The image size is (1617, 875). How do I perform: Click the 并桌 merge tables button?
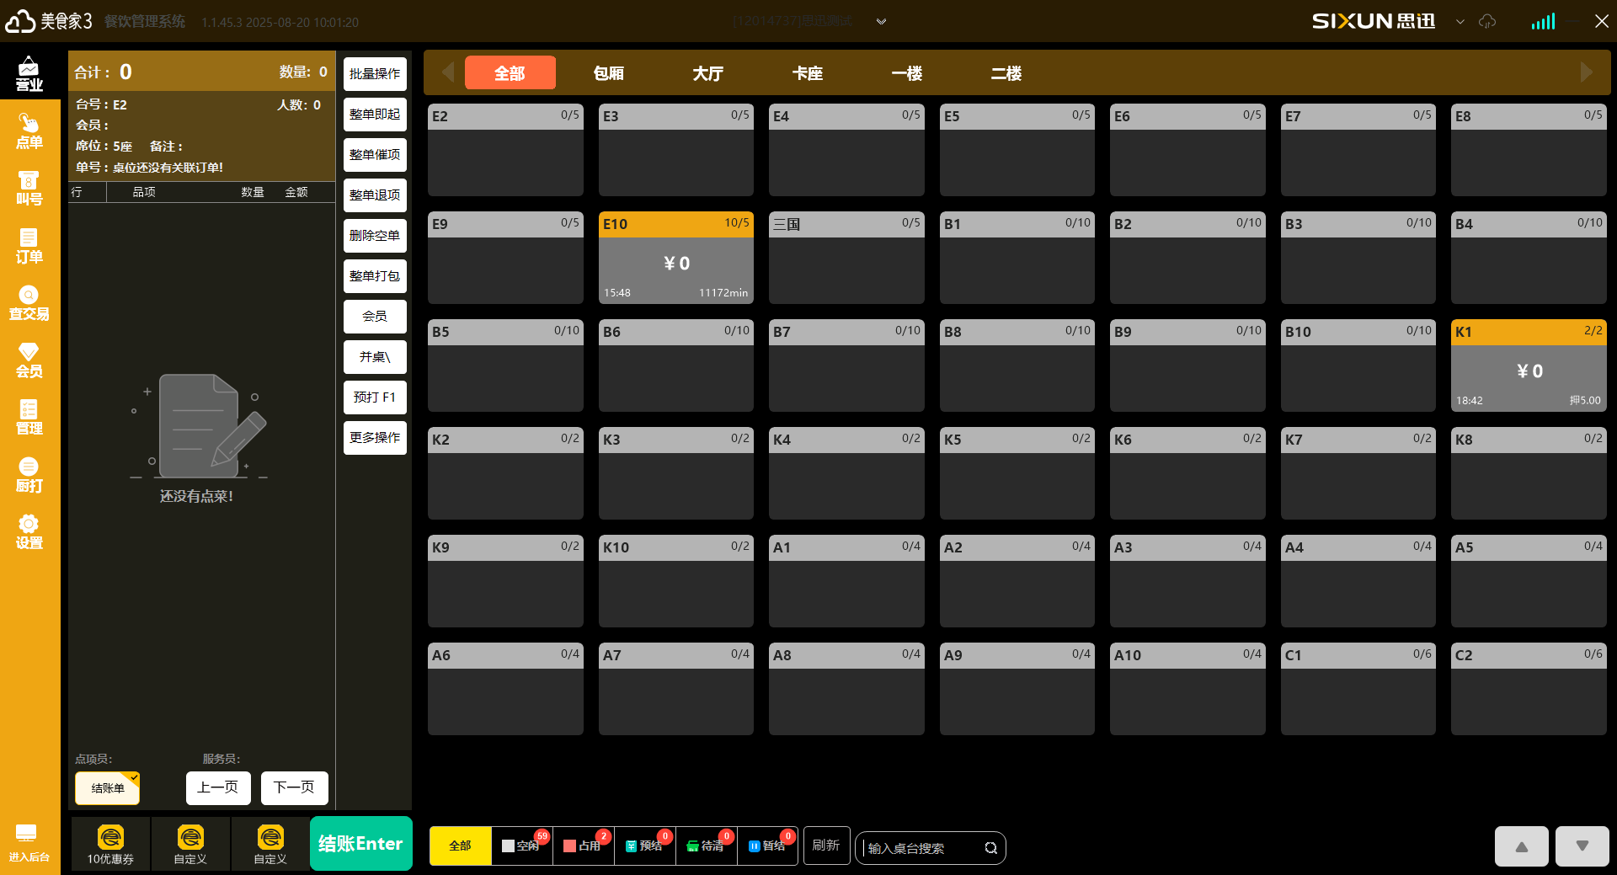(375, 357)
